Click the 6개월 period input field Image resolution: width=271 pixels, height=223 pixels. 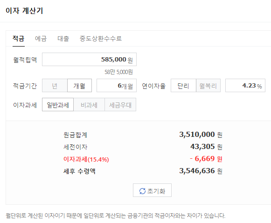[x=117, y=86]
